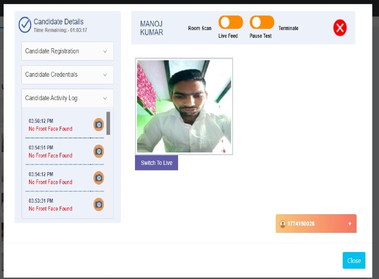Click the Room Scan label
Image resolution: width=379 pixels, height=279 pixels.
tap(199, 29)
